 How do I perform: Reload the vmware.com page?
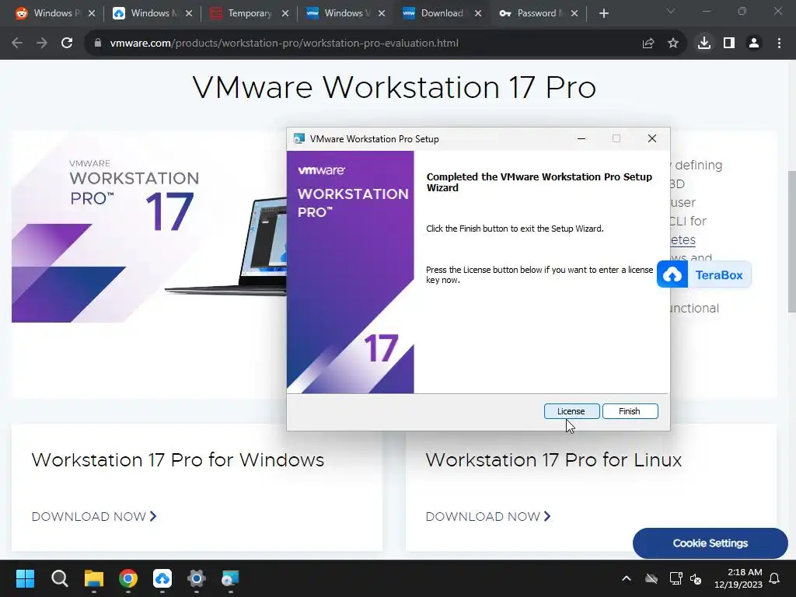point(67,44)
